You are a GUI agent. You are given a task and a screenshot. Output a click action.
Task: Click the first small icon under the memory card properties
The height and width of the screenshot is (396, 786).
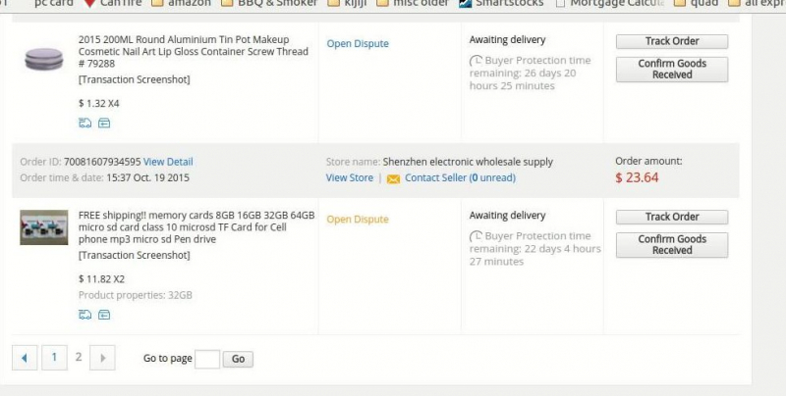[x=84, y=315]
